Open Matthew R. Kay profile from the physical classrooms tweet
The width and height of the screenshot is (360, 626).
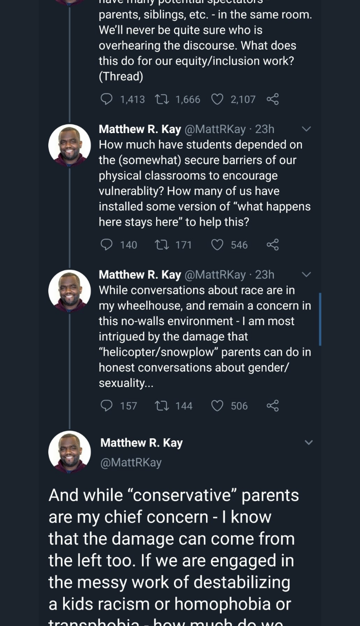pyautogui.click(x=140, y=129)
